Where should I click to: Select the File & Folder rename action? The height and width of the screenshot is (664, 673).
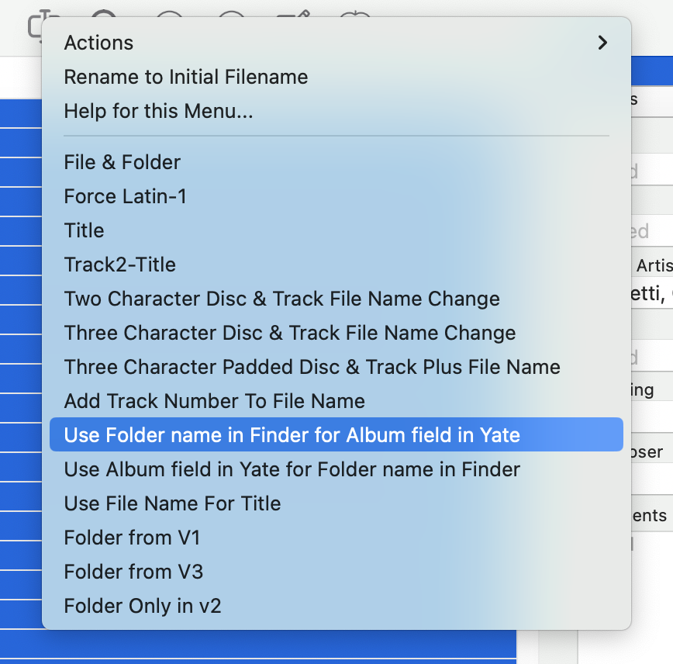(122, 162)
